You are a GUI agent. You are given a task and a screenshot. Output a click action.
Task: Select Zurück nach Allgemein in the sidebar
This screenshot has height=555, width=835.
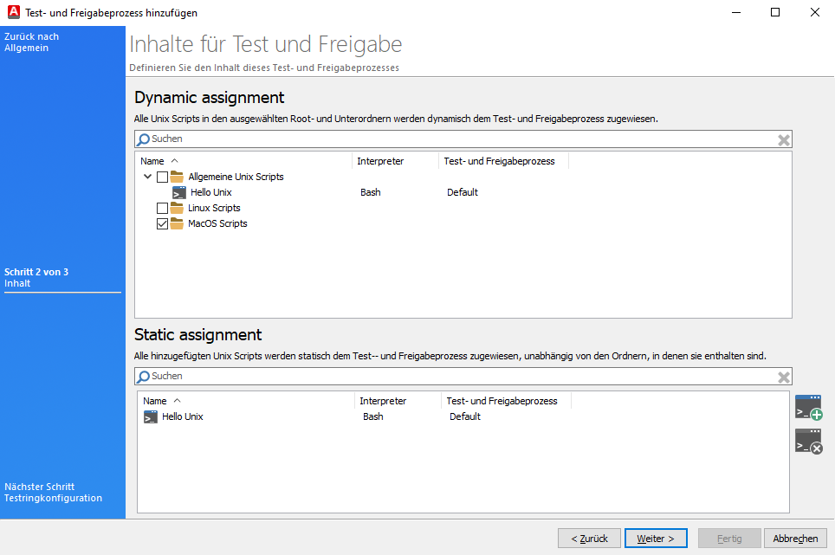point(29,42)
